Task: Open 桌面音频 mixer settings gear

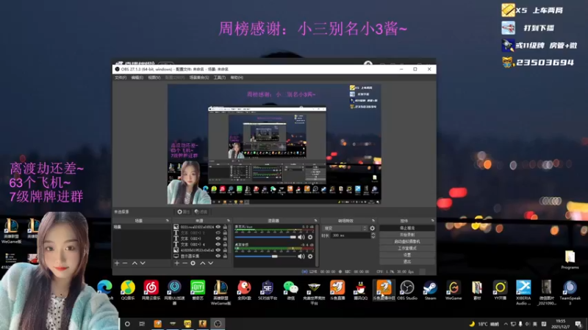Action: click(310, 256)
